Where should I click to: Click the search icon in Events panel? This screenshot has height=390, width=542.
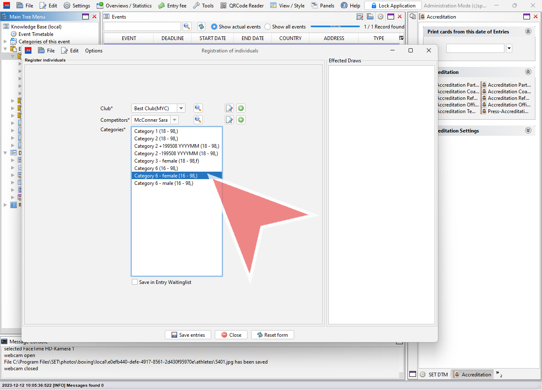pos(187,26)
